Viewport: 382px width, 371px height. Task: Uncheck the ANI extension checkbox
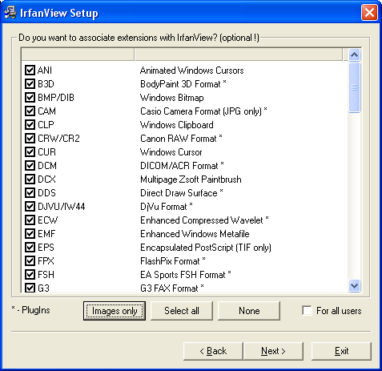[x=30, y=71]
